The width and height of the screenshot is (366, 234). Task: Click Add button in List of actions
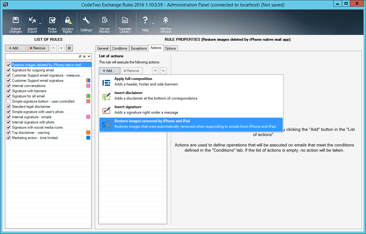click(x=110, y=71)
